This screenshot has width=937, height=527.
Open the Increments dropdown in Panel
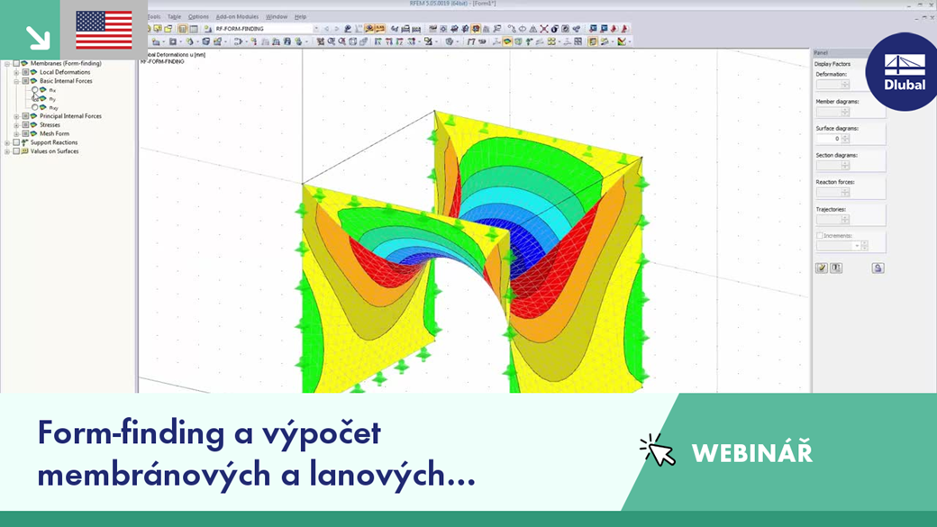pyautogui.click(x=856, y=246)
